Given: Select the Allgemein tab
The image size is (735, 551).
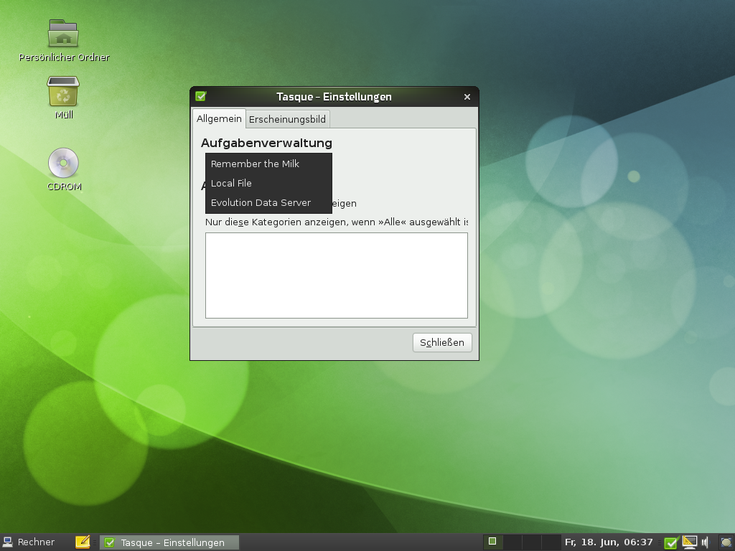Looking at the screenshot, I should click(219, 119).
